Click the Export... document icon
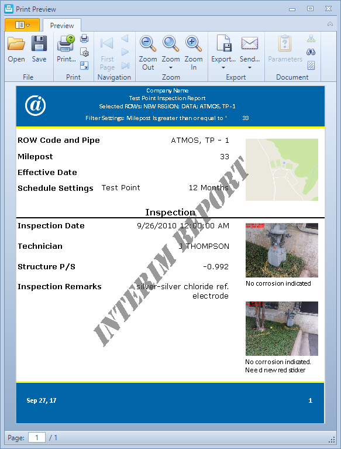This screenshot has width=341, height=449. [223, 43]
